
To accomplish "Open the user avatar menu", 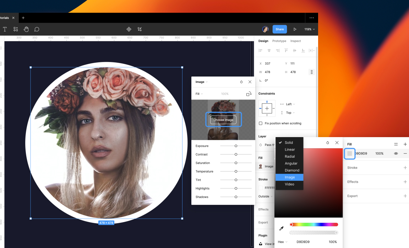I will point(265,29).
